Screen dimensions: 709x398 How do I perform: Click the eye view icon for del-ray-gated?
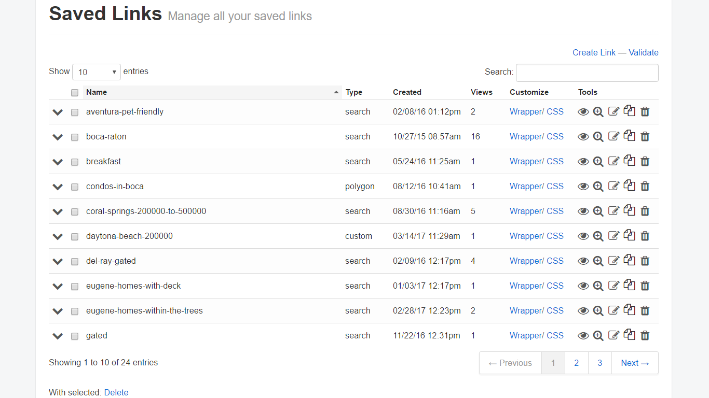pyautogui.click(x=583, y=261)
